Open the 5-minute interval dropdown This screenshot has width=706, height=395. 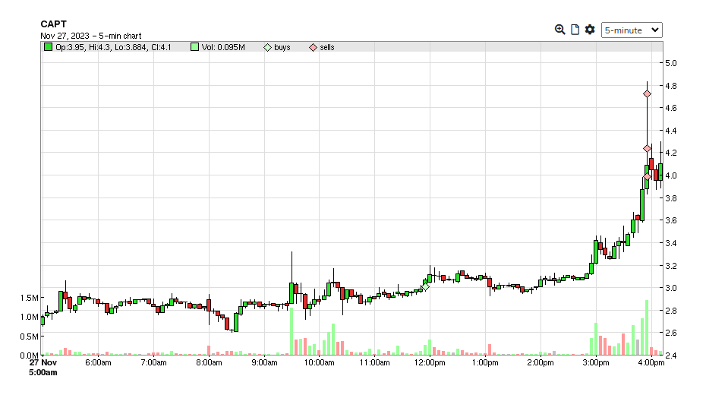pos(632,30)
